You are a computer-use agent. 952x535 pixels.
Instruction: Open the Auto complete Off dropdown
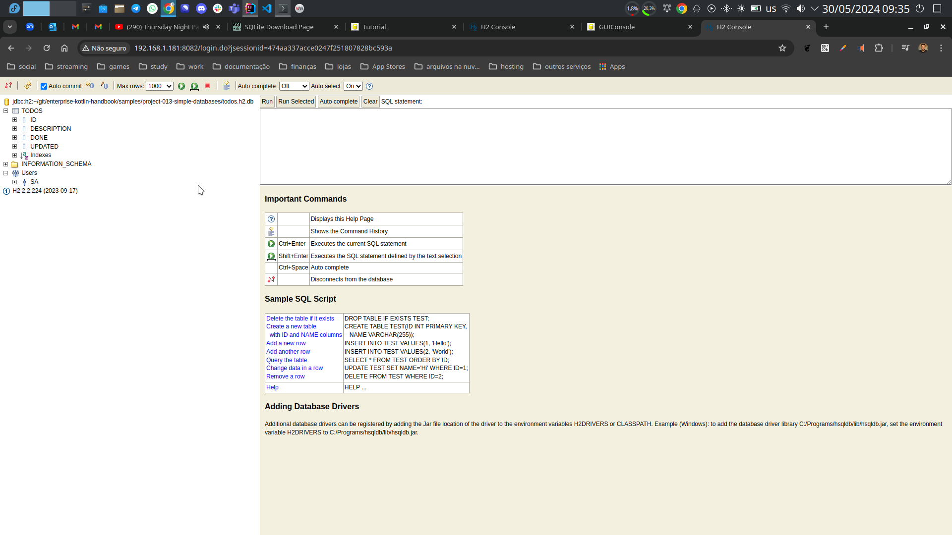(x=294, y=86)
